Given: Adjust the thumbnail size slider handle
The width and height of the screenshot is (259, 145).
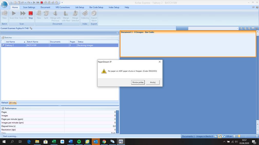Looking at the screenshot, I should (239, 136).
